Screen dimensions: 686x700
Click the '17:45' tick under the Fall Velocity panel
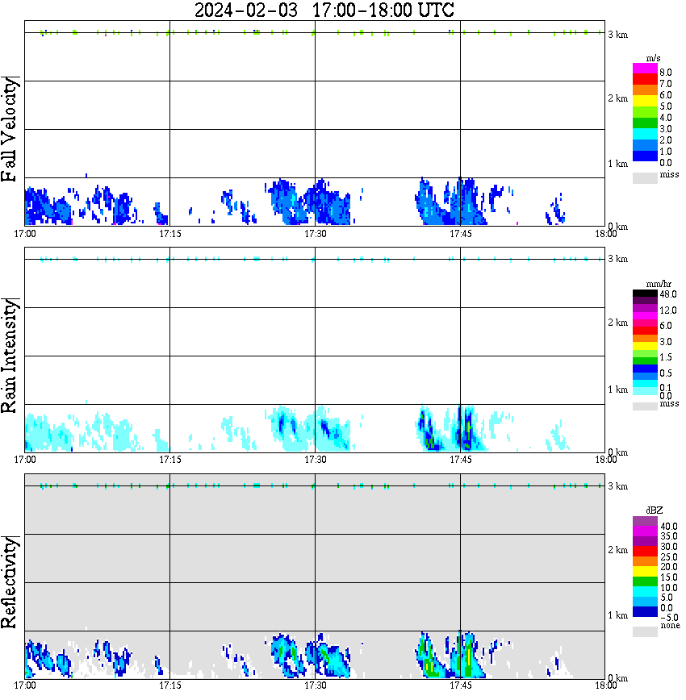(x=460, y=234)
